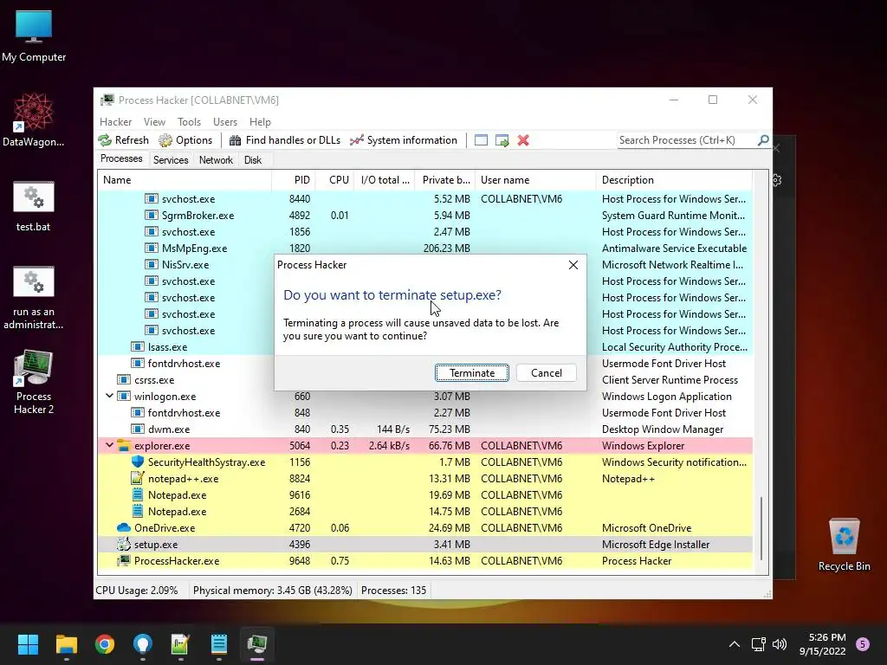
Task: Sort by the Description column header
Action: tap(674, 180)
